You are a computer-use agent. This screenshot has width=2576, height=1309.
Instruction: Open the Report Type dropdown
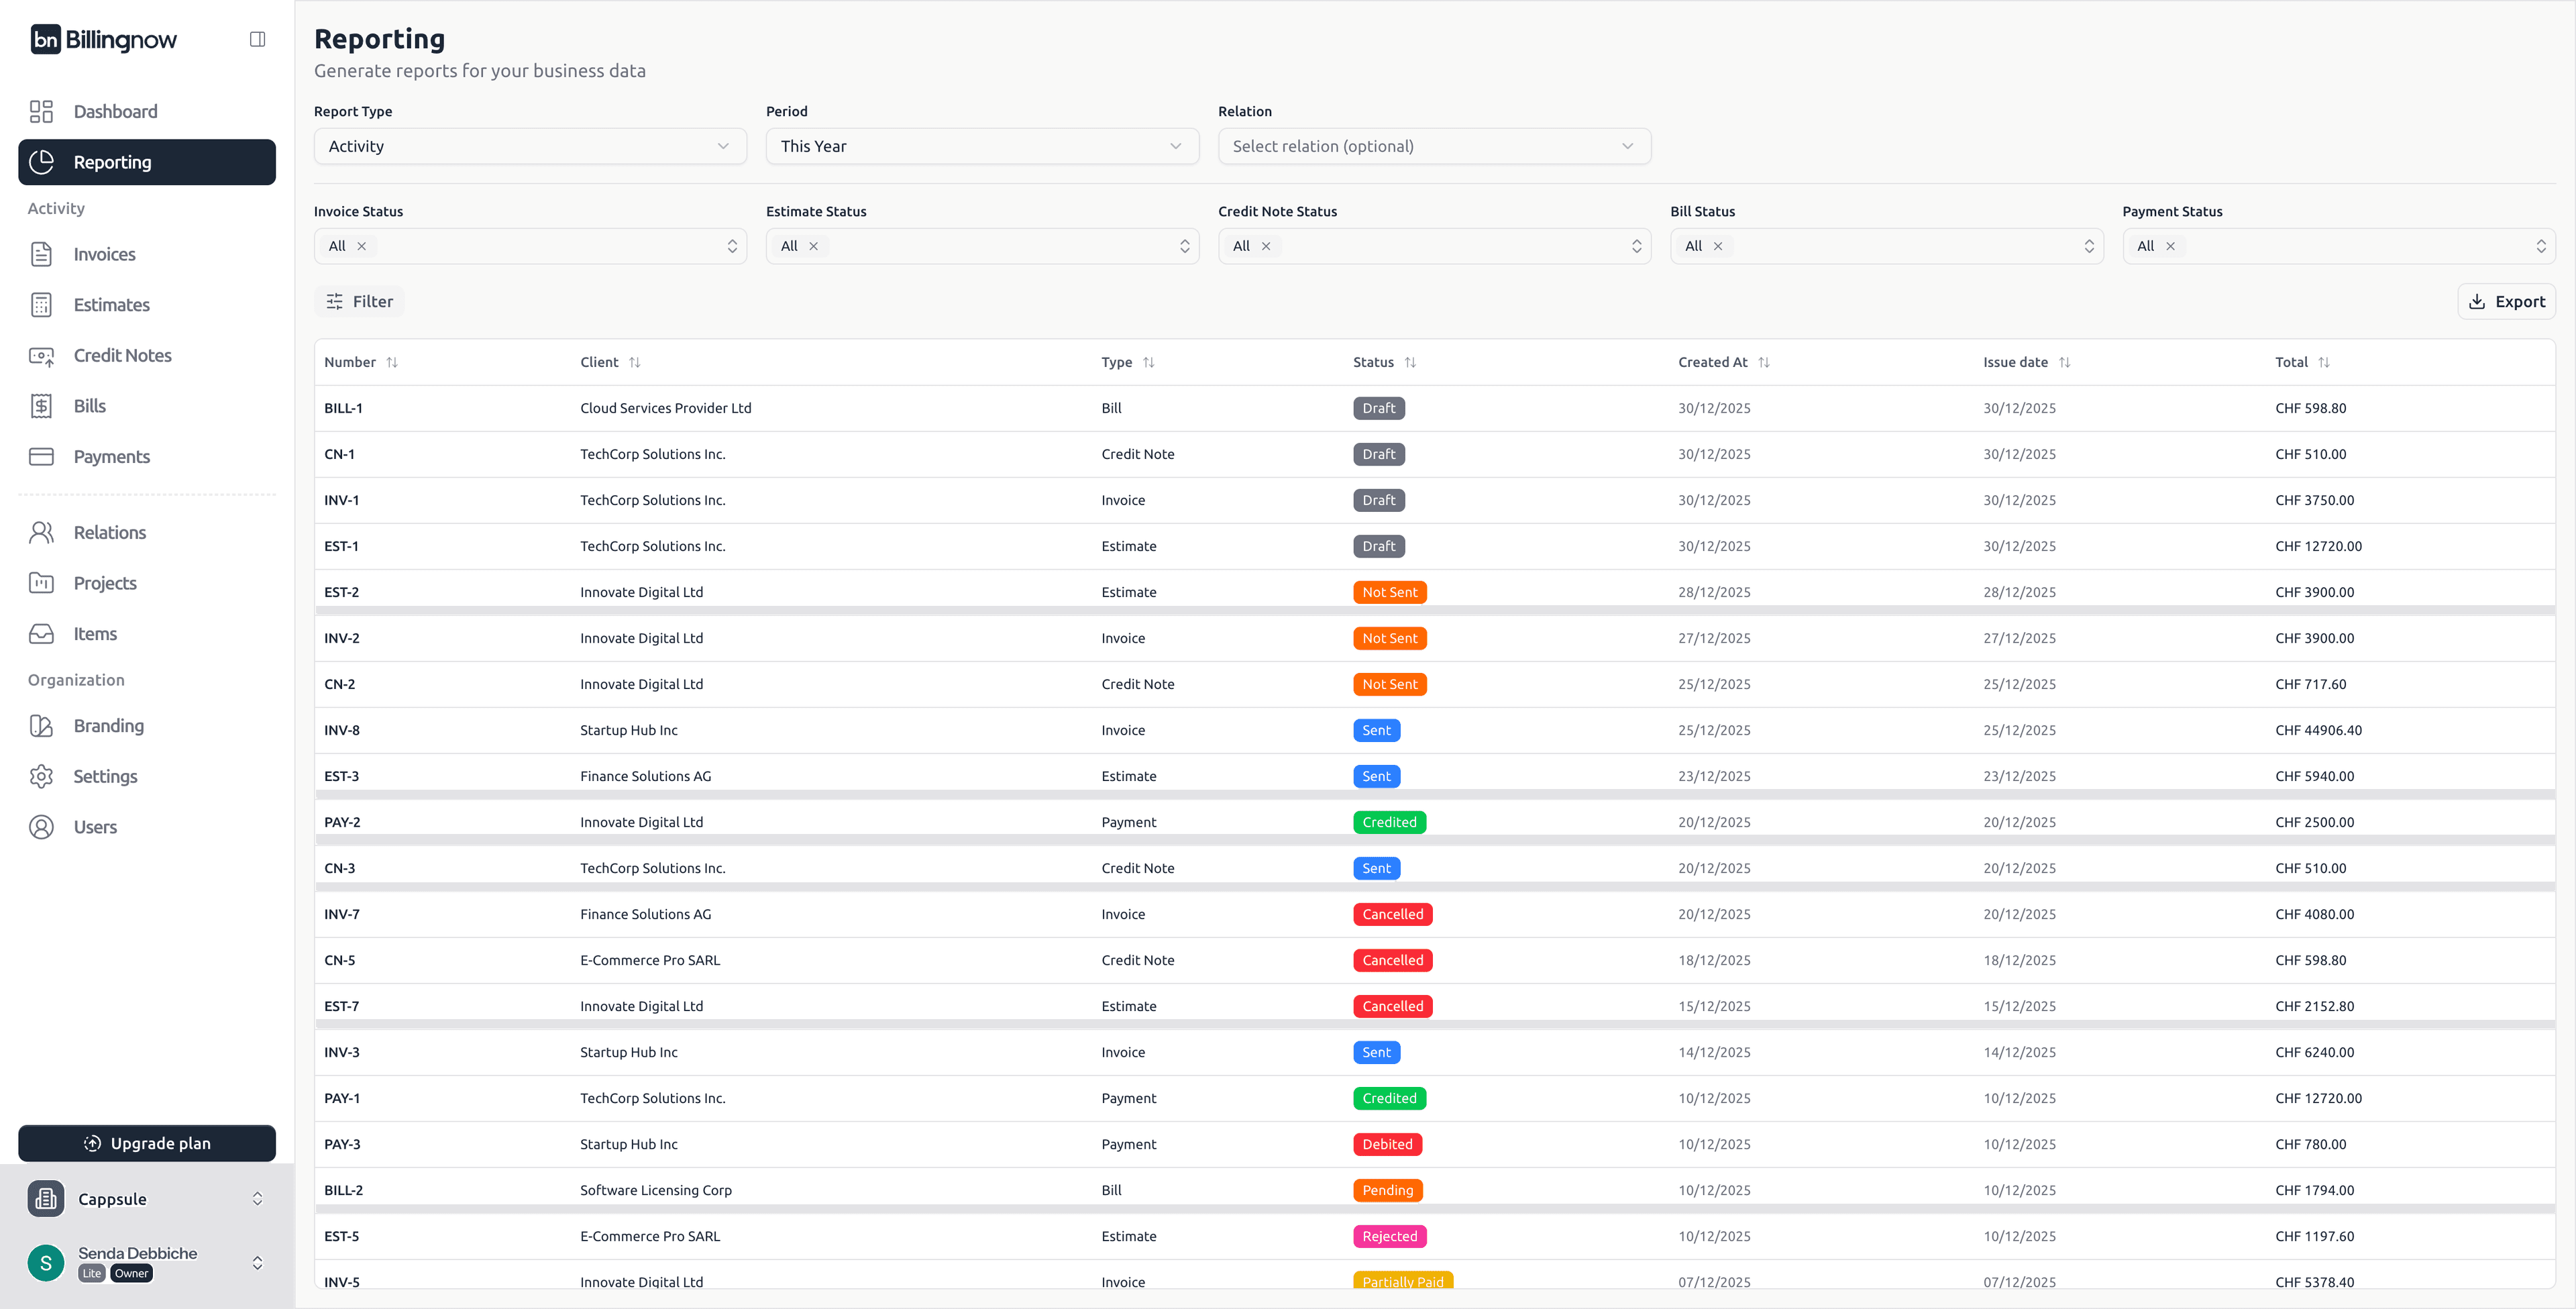[529, 146]
